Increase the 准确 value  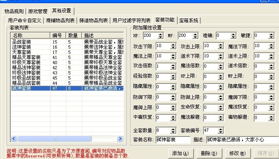[233, 34]
